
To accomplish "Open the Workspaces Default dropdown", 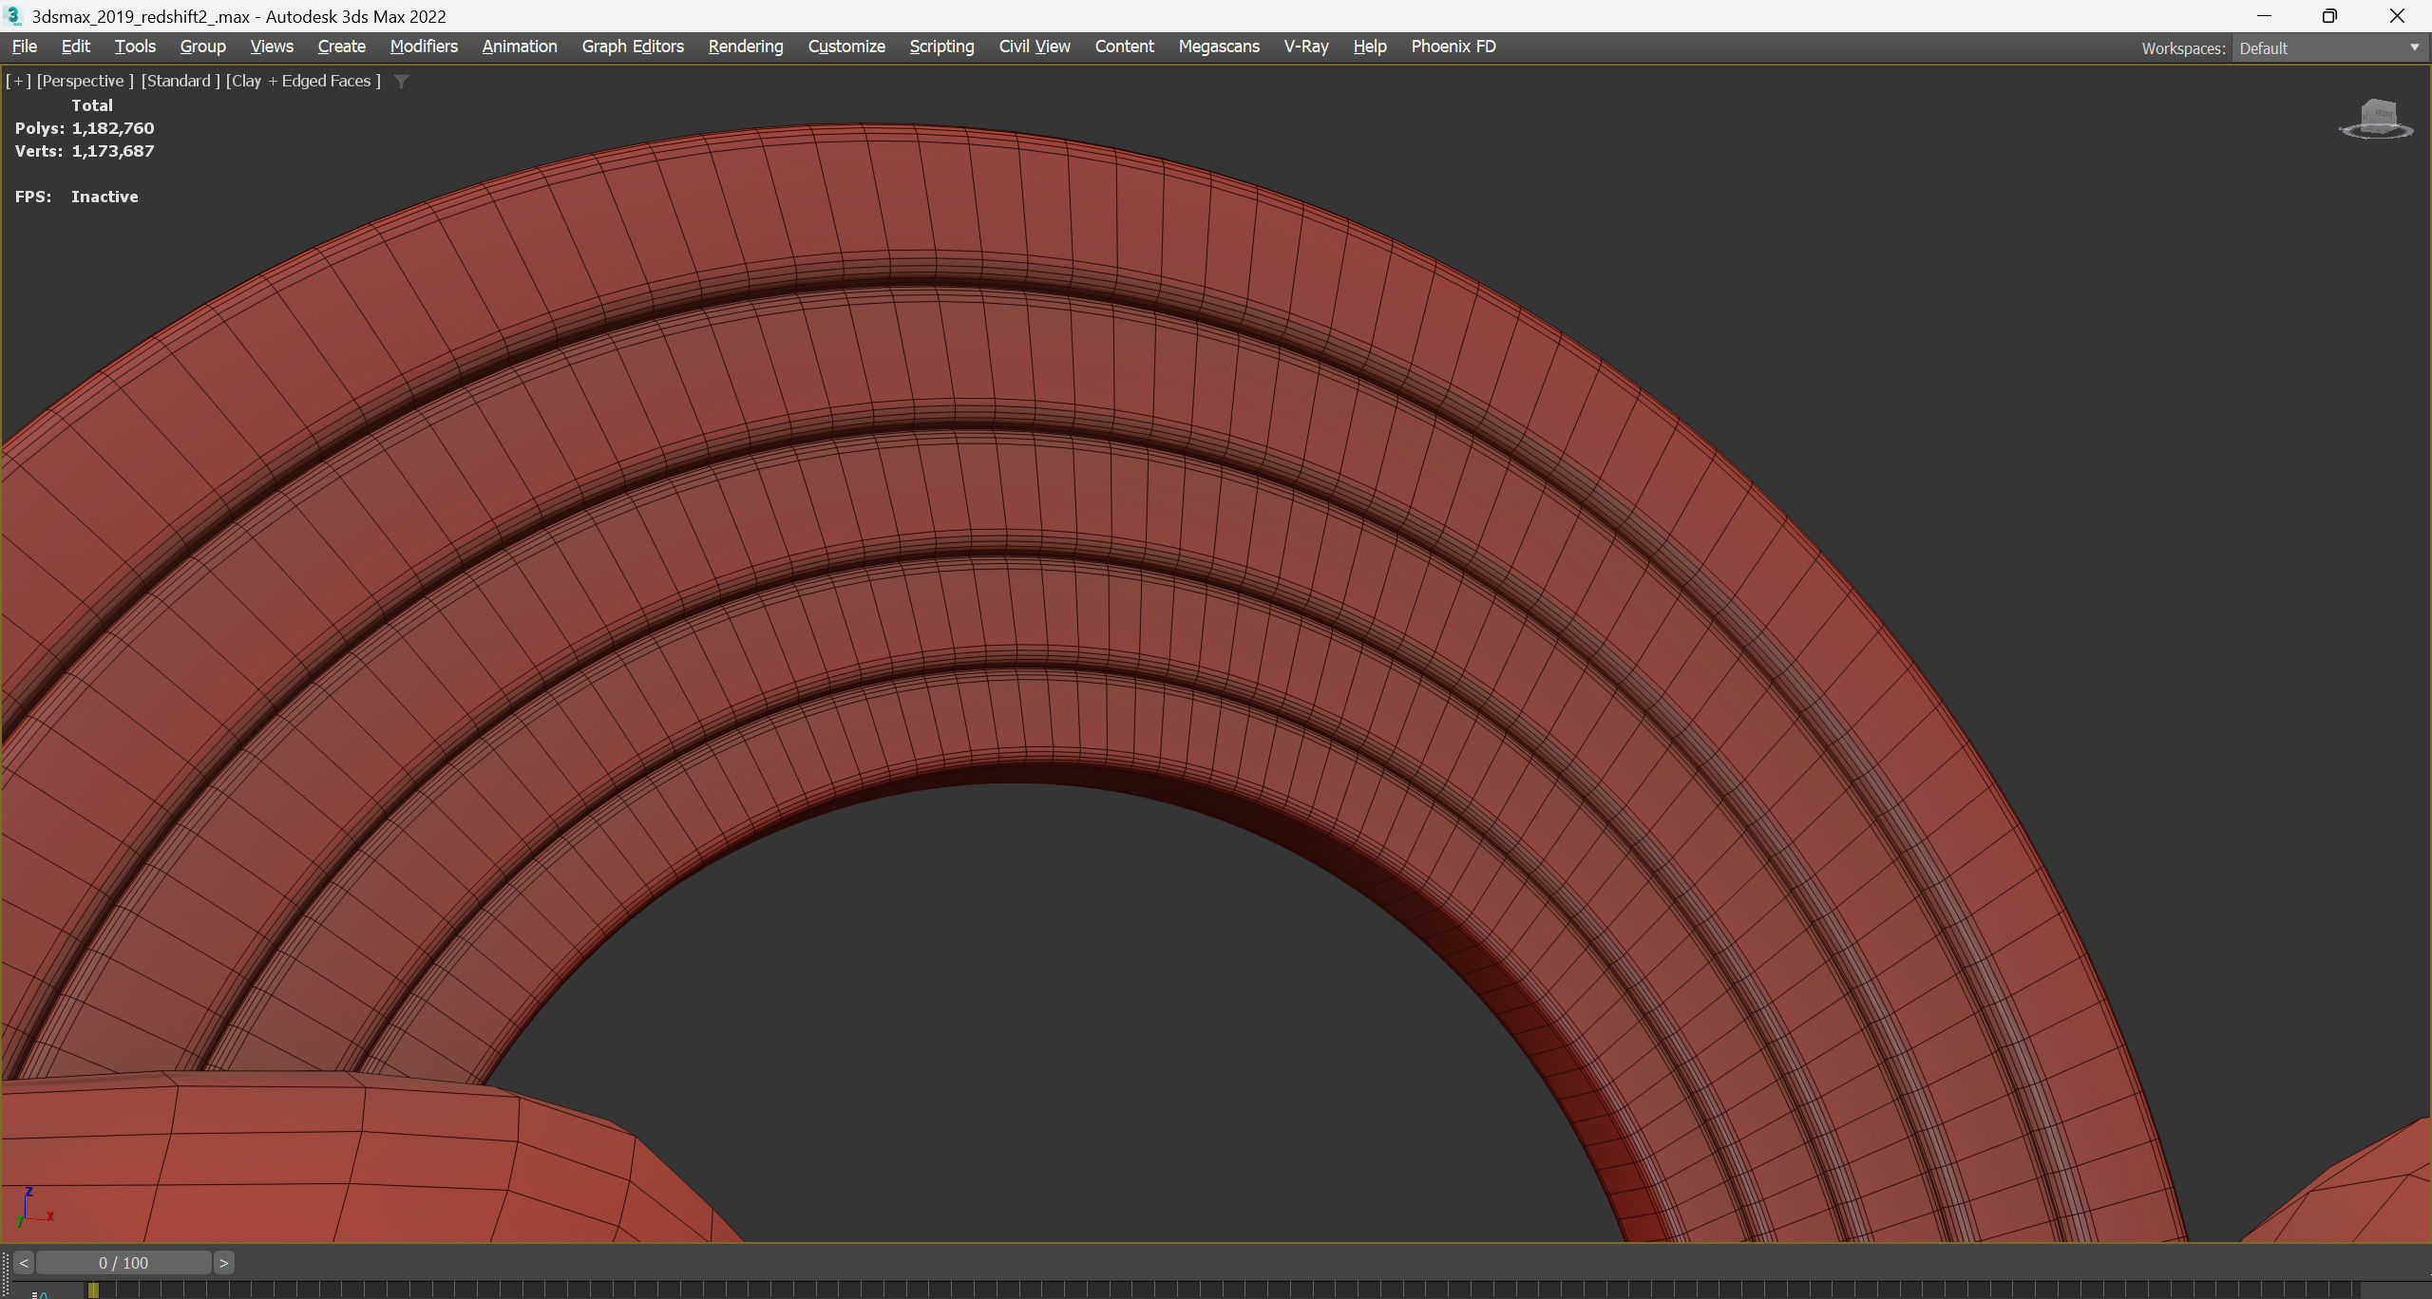I will pos(2327,48).
